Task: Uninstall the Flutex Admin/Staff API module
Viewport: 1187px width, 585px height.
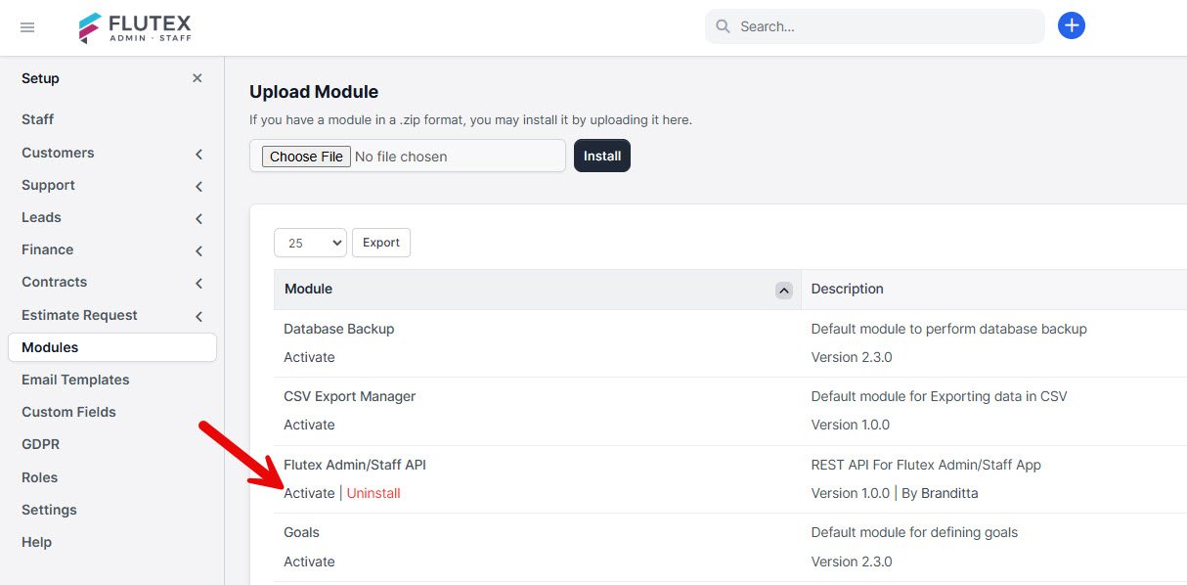Action: point(374,493)
